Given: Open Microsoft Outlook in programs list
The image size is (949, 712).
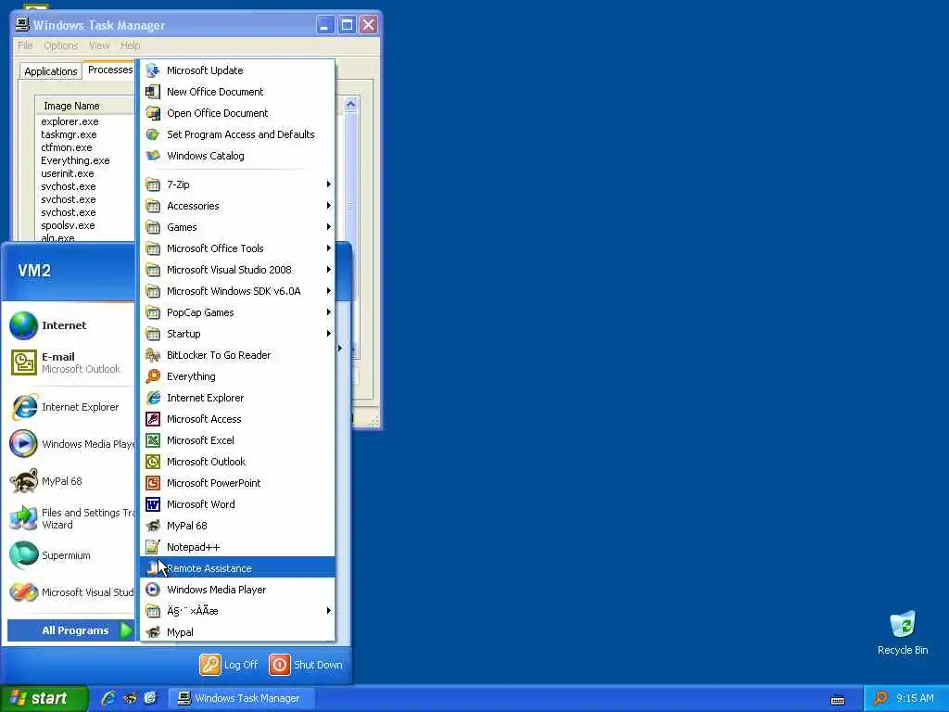Looking at the screenshot, I should pos(237,462).
